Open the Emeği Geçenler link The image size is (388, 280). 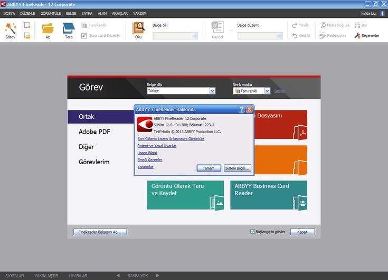(150, 160)
